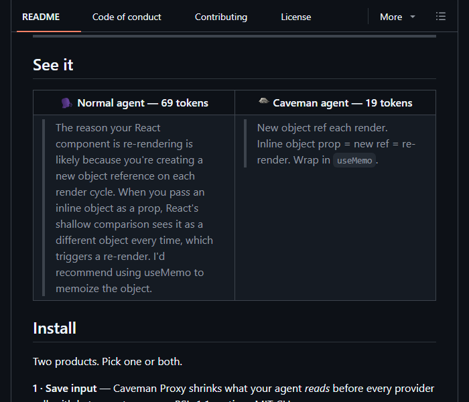Click the Caveman agent quoted response
469x402 pixels.
[x=336, y=144]
